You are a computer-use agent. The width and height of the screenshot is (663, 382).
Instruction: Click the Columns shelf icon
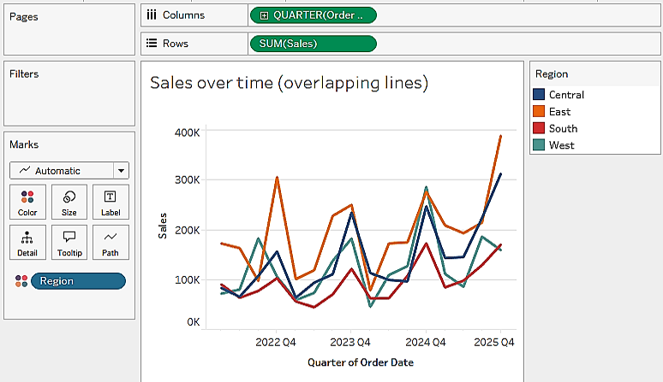152,15
